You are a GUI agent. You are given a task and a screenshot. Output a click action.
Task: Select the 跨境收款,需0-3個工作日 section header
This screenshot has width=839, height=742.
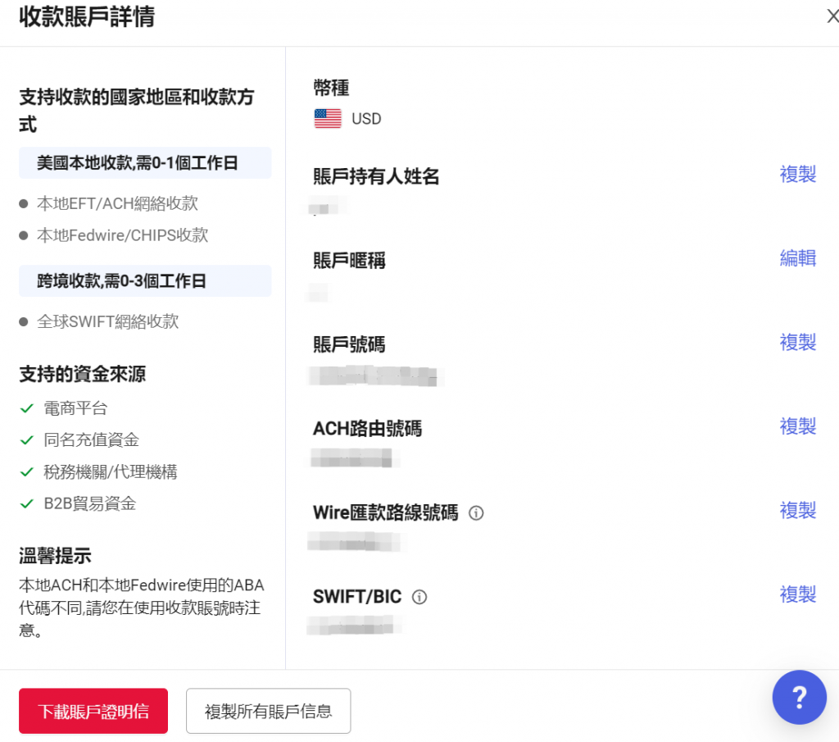(145, 281)
